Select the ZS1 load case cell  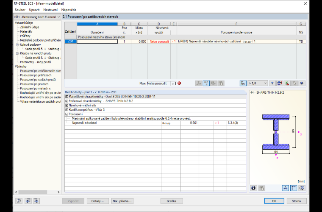coord(71,42)
